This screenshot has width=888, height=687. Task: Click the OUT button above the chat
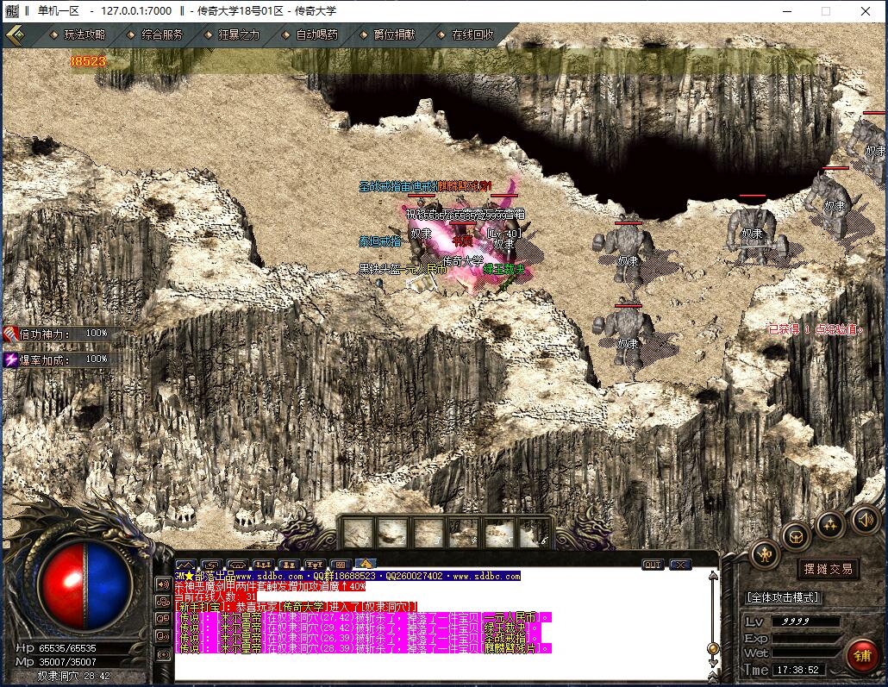(653, 564)
